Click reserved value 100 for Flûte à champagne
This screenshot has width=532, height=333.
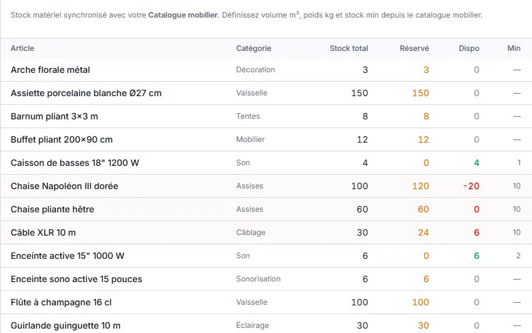[420, 302]
